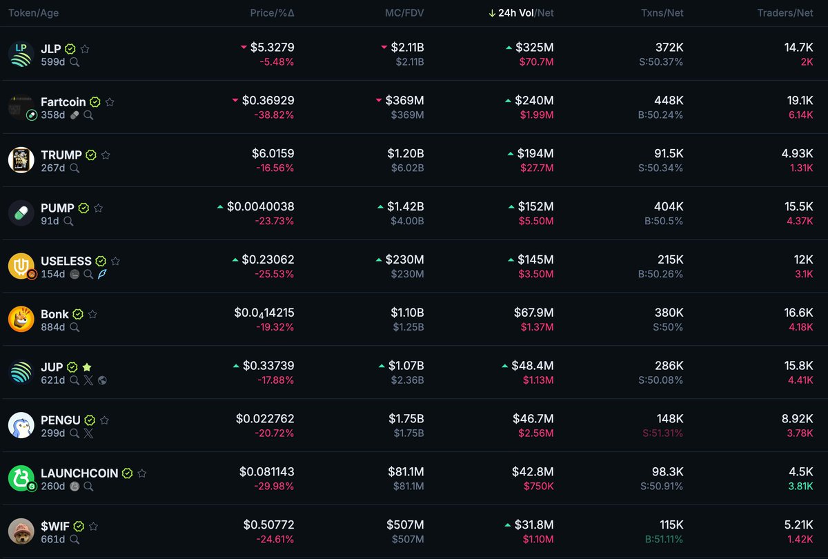
Task: Open the TRUMP token name
Action: point(61,155)
